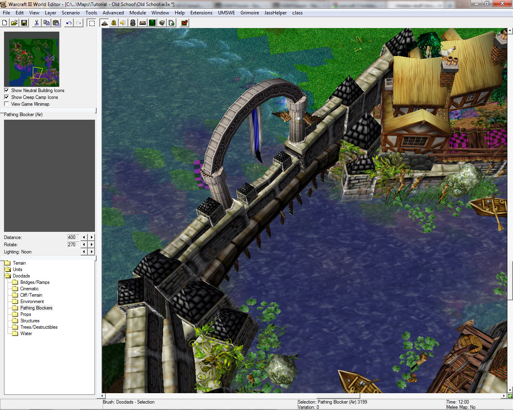
Task: Open the Bridges/Ramps doodad category
Action: tap(35, 282)
